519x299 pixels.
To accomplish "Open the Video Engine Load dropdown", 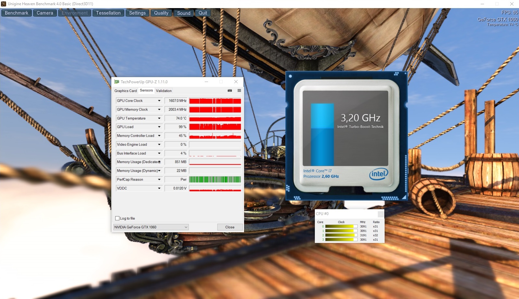I will pos(159,144).
